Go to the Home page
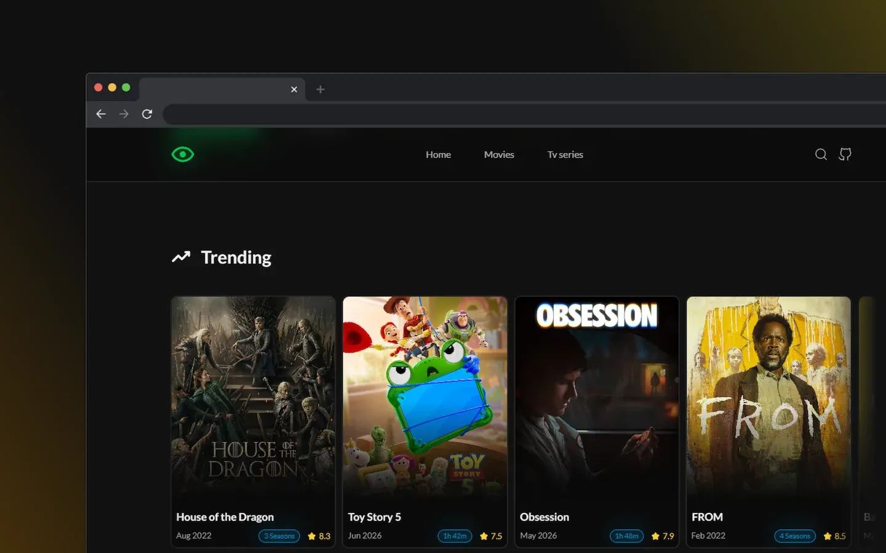The image size is (886, 553). 438,155
